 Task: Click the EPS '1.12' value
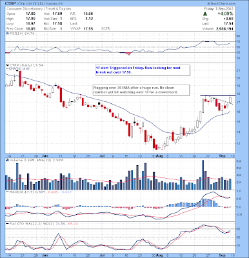pyautogui.click(x=89, y=19)
